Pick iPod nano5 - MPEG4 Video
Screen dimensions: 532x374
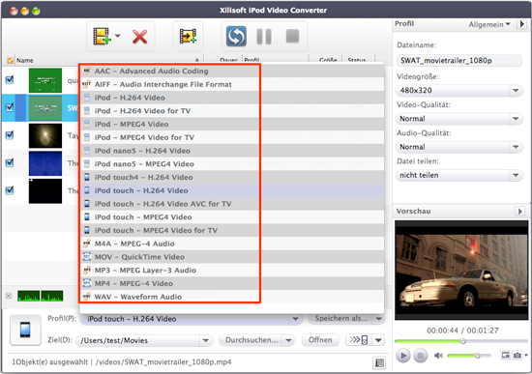coord(232,163)
